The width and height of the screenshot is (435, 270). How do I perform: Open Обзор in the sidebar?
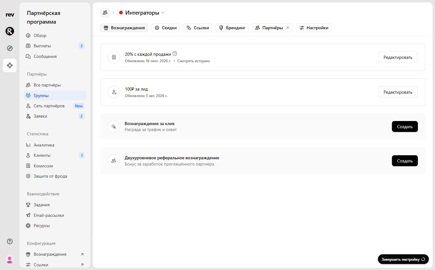(x=55, y=35)
